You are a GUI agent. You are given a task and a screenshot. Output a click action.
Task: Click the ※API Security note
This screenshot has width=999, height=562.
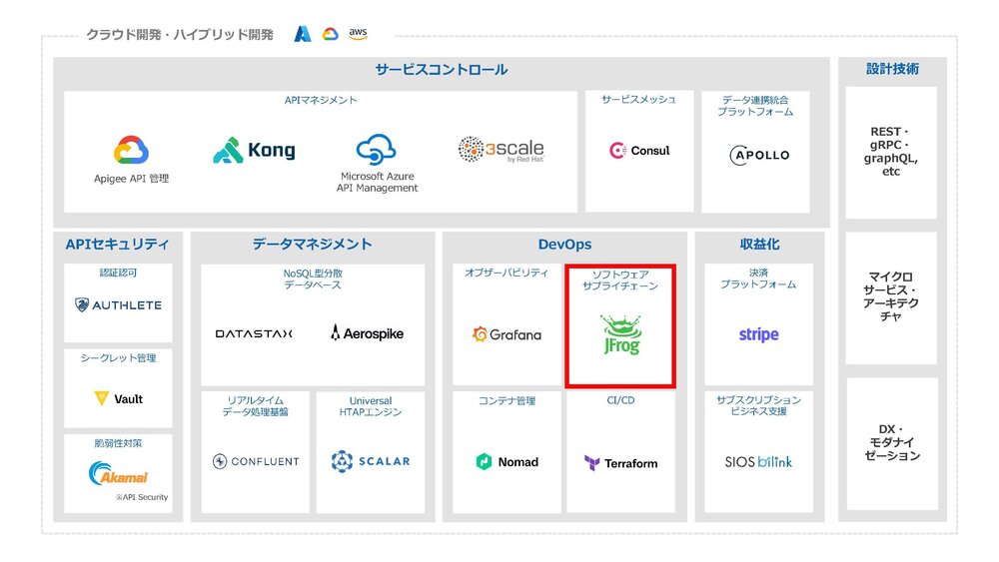[x=142, y=497]
